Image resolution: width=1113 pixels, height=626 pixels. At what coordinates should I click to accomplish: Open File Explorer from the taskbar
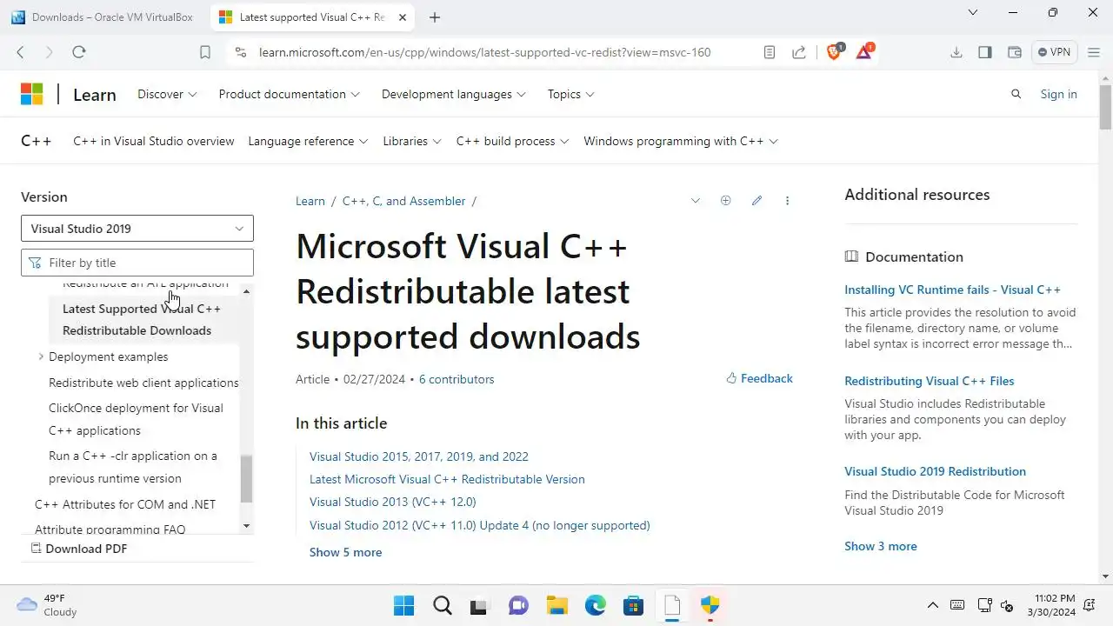[x=557, y=605]
